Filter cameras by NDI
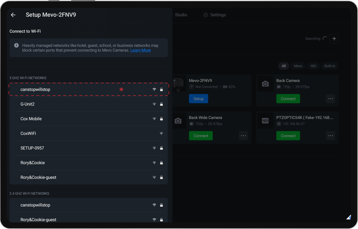The height and width of the screenshot is (229, 358). [x=313, y=66]
